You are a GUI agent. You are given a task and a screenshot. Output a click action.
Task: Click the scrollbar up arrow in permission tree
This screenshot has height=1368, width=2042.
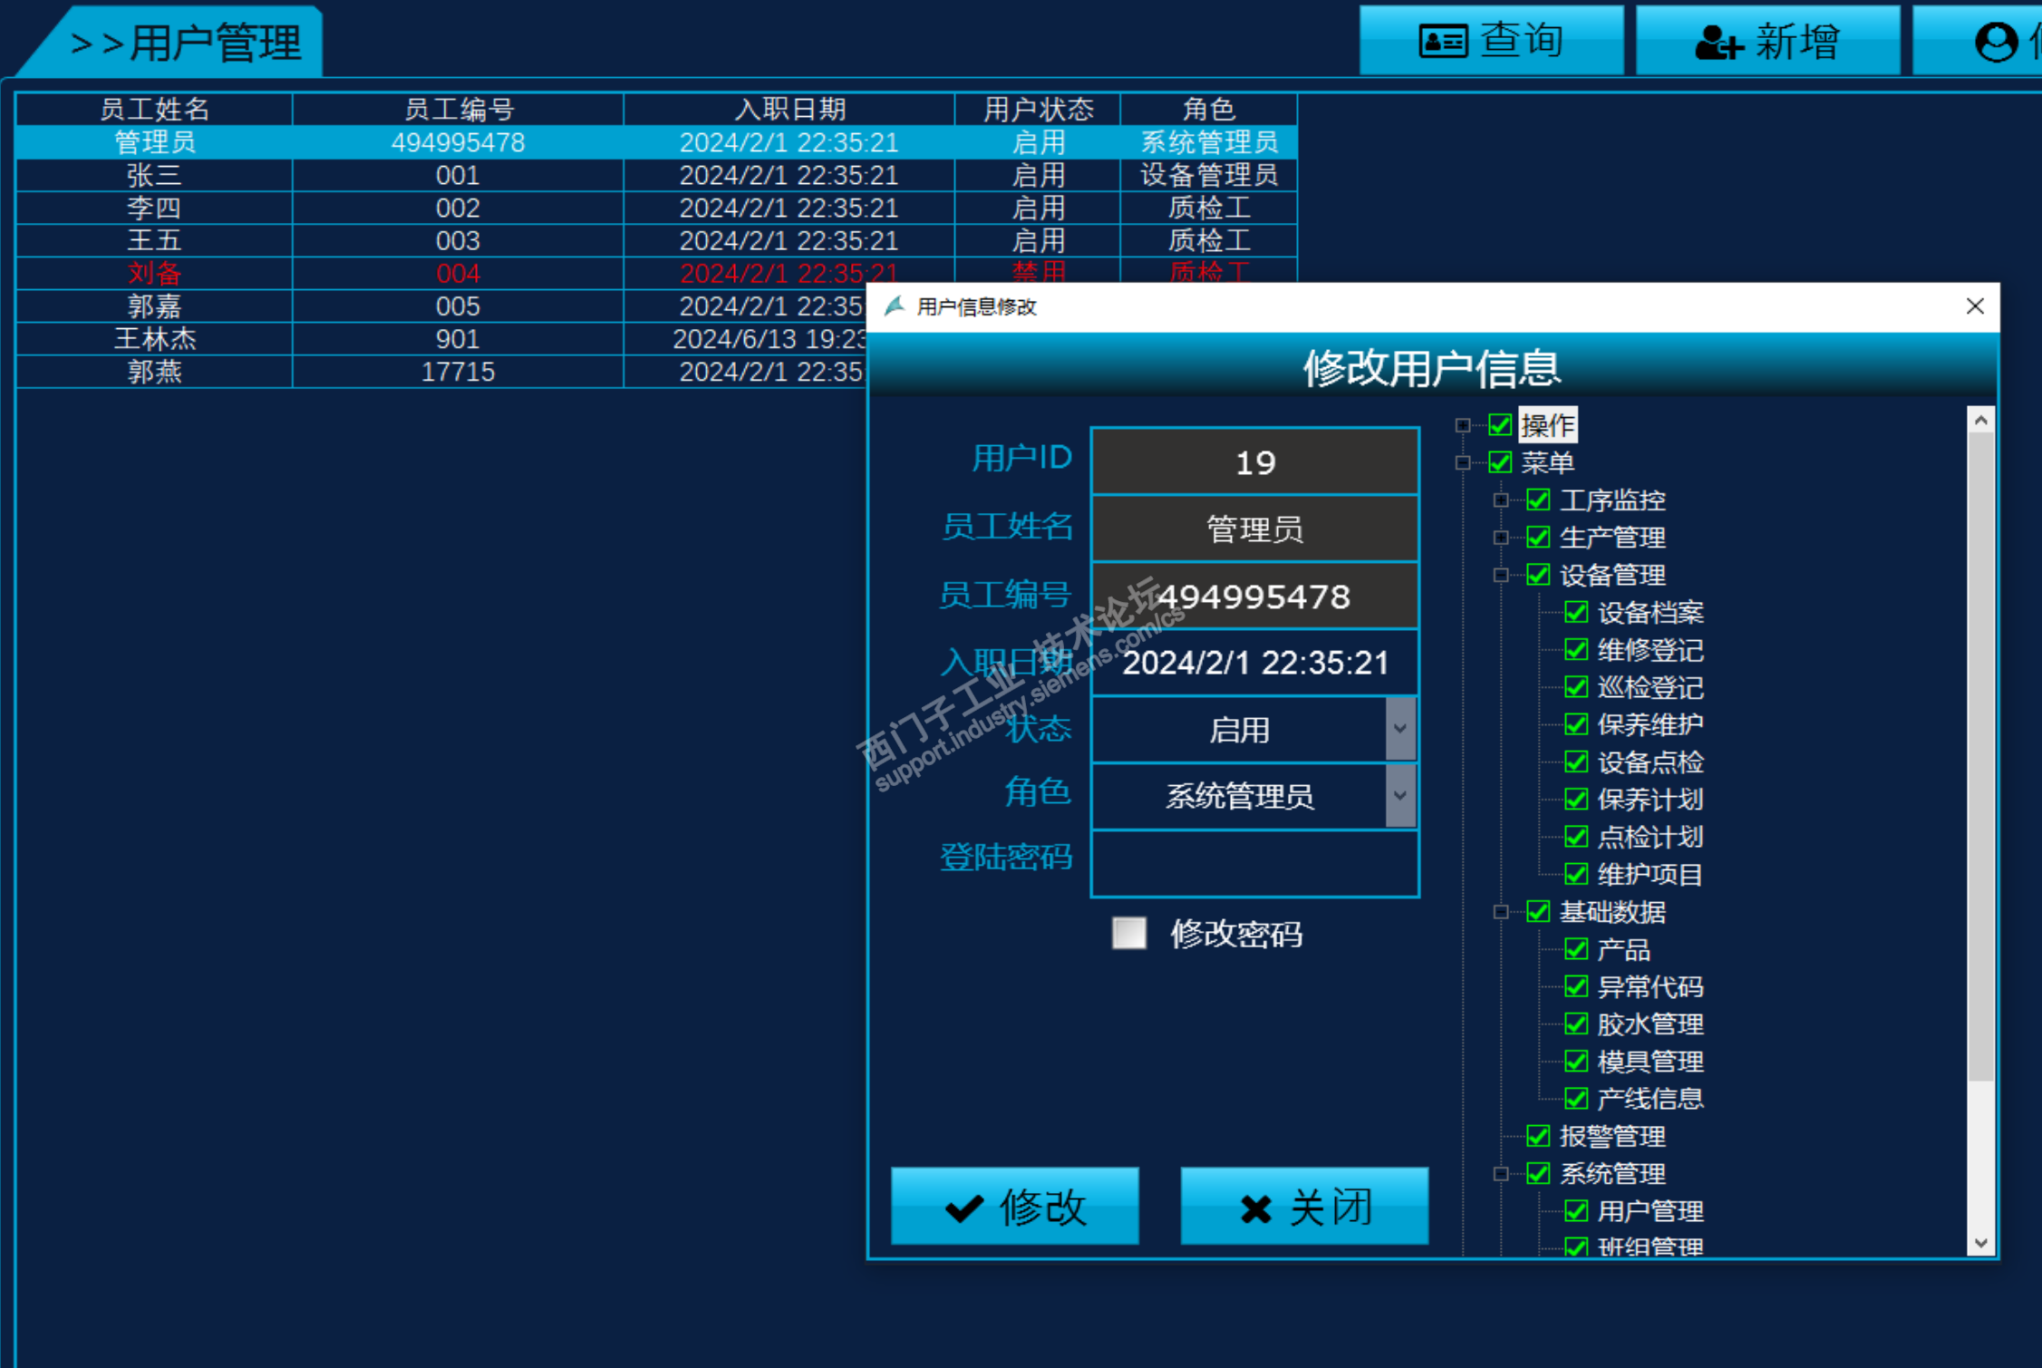[1980, 421]
